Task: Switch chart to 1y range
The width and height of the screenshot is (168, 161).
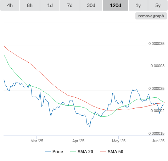Action: [x=138, y=5]
